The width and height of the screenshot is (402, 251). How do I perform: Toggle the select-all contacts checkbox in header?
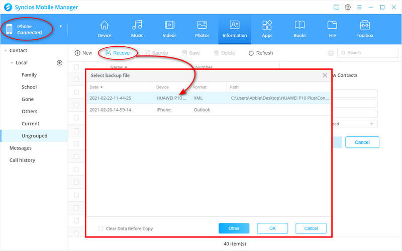pyautogui.click(x=76, y=67)
